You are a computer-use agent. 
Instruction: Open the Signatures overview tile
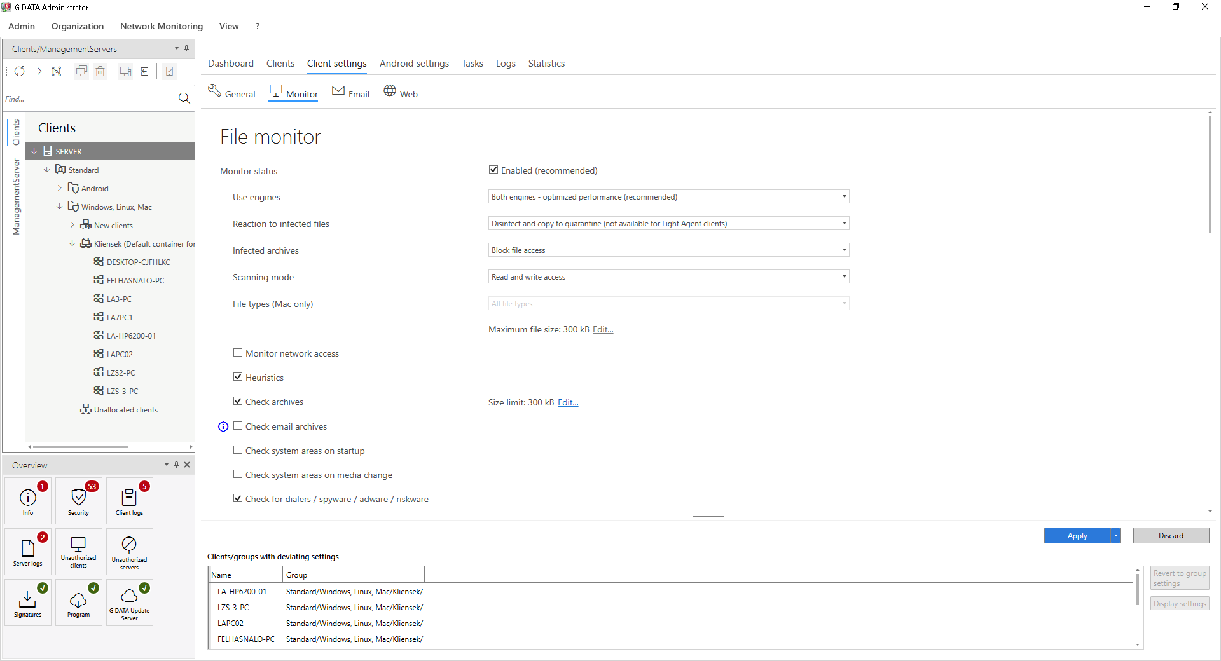pyautogui.click(x=28, y=603)
